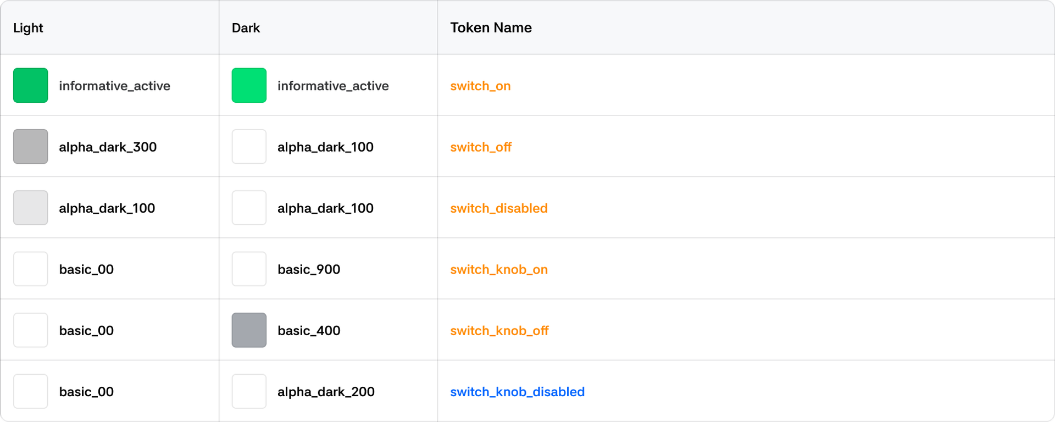
Task: Open the blue switch_knob_disabled link
Action: point(517,392)
